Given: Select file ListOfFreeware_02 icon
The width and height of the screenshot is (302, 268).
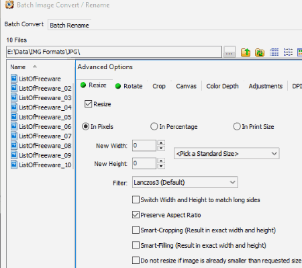Looking at the screenshot, I should point(14,88).
